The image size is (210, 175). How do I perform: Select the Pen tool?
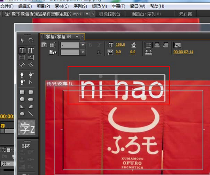(22, 75)
